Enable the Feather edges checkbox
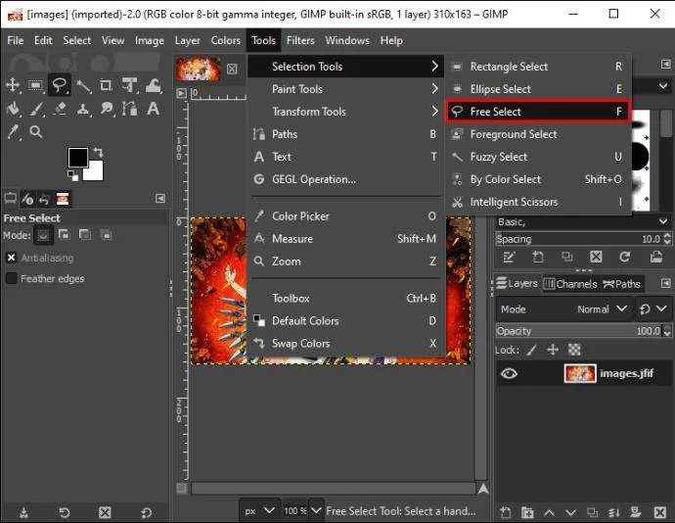 [11, 278]
